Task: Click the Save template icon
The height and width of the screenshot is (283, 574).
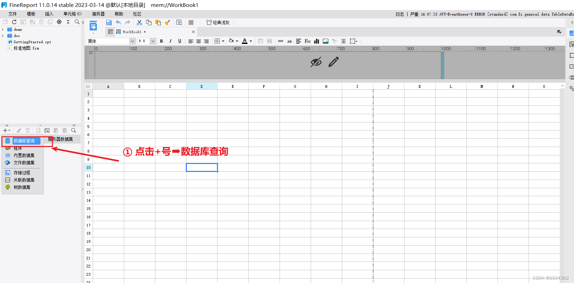Action: point(109,22)
